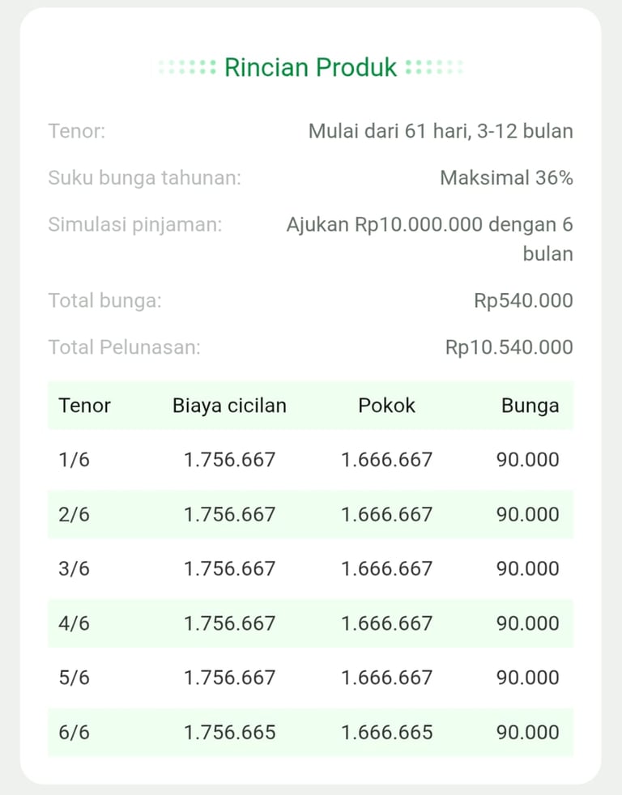Screen dimensions: 622x795
Task: Click the Bunga column header
Action: point(530,406)
